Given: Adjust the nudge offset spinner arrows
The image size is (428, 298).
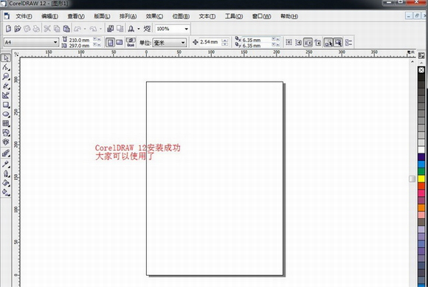Looking at the screenshot, I should (x=225, y=42).
